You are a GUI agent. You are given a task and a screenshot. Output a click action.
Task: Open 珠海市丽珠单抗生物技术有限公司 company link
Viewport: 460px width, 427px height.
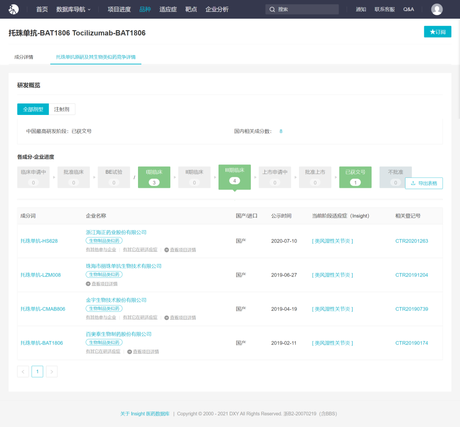pos(124,266)
